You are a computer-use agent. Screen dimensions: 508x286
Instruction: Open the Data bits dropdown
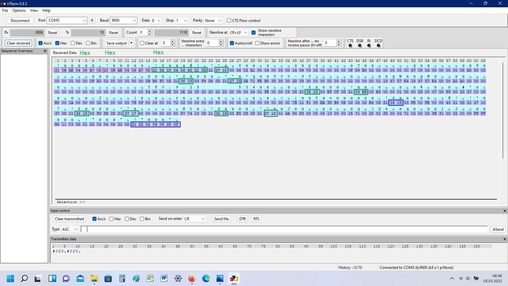[156, 20]
